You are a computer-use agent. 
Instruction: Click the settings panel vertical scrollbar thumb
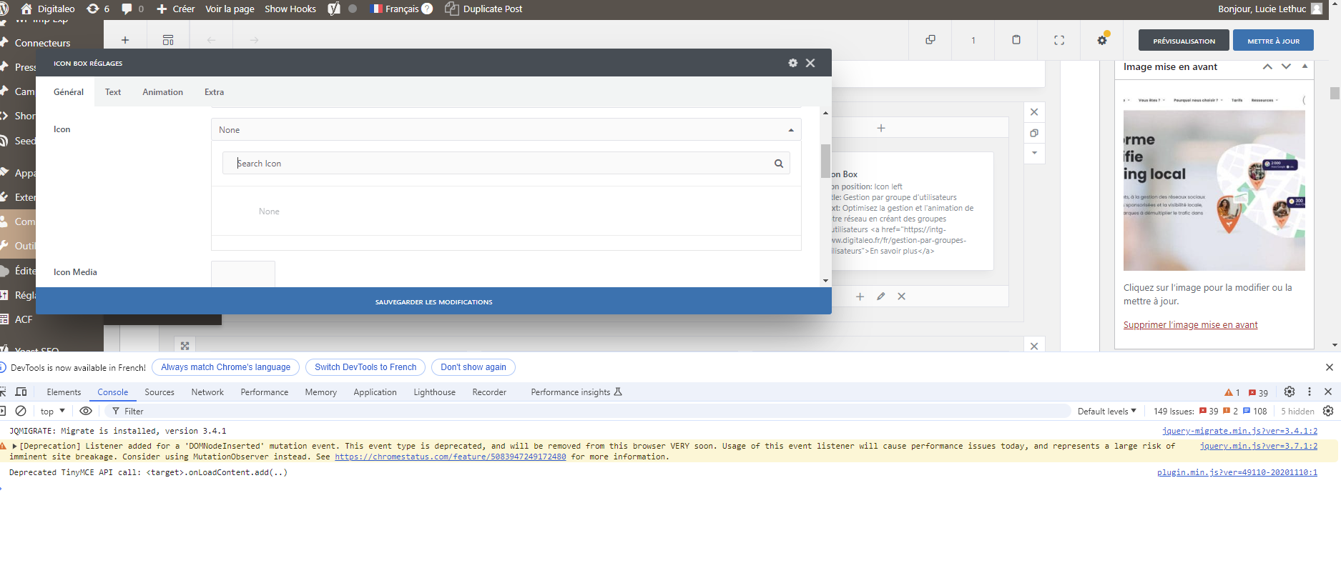(x=825, y=161)
